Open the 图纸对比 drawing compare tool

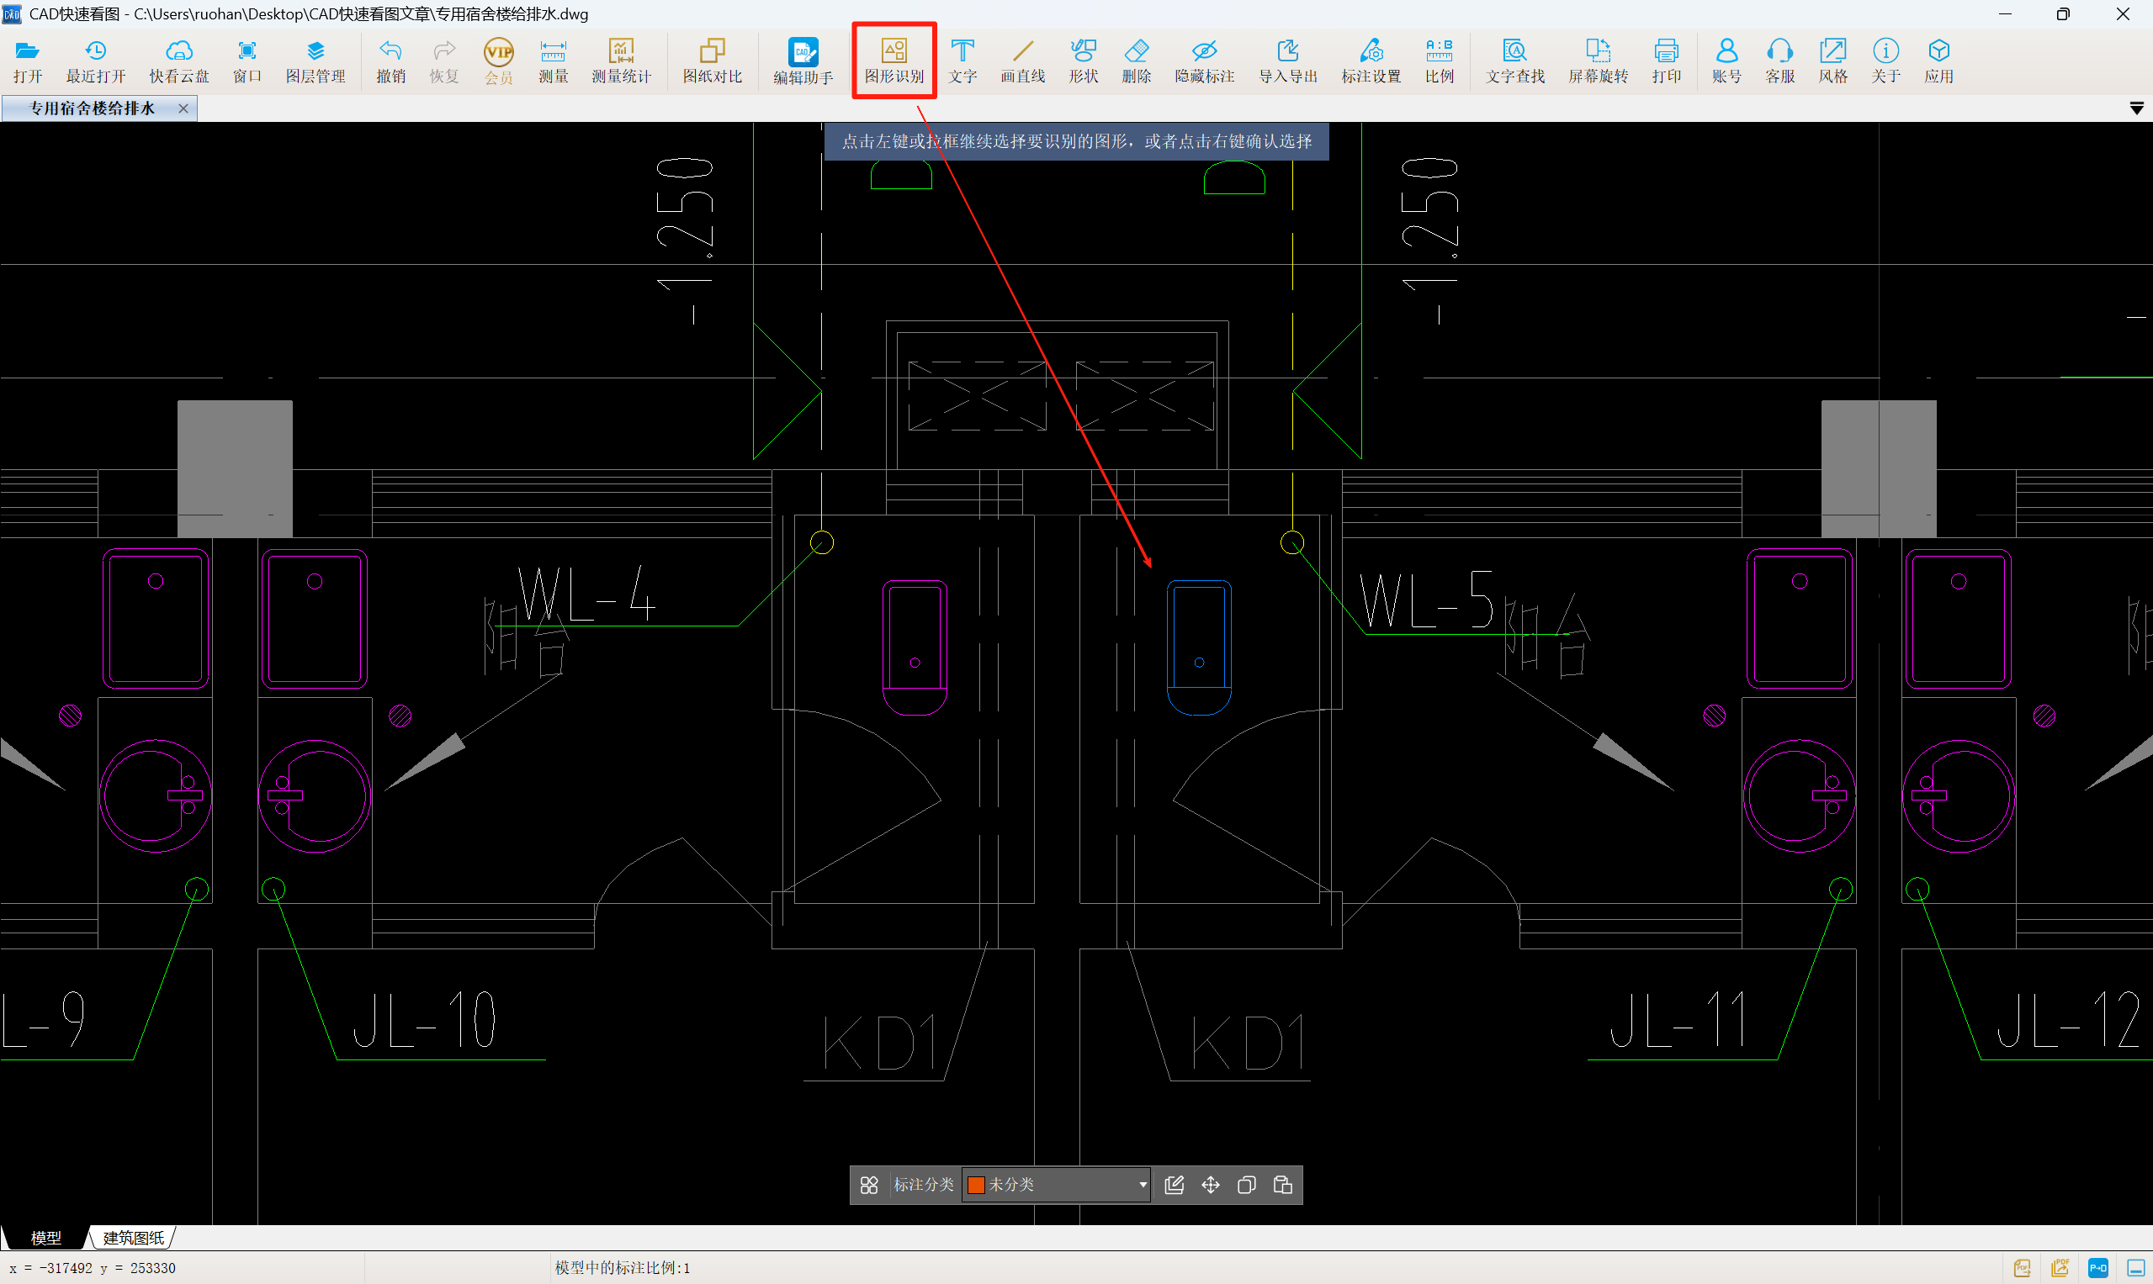pyautogui.click(x=712, y=61)
